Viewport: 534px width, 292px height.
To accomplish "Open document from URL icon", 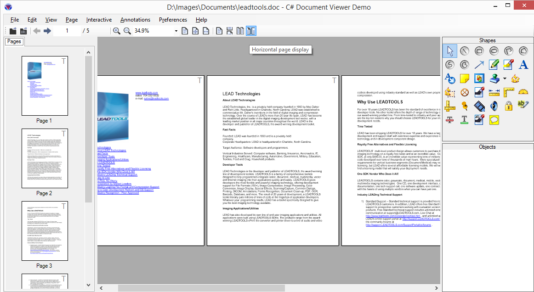I will [23, 31].
